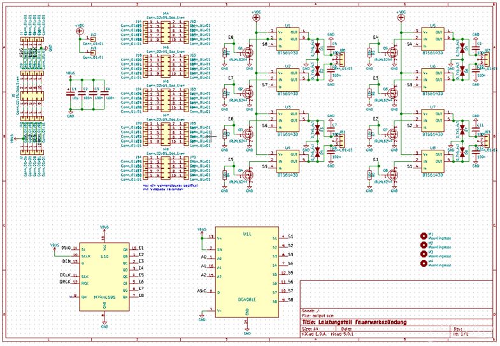Screen dimensions: 500x346
Task: Click the C1 10u capacitor symbol
Action: point(70,94)
